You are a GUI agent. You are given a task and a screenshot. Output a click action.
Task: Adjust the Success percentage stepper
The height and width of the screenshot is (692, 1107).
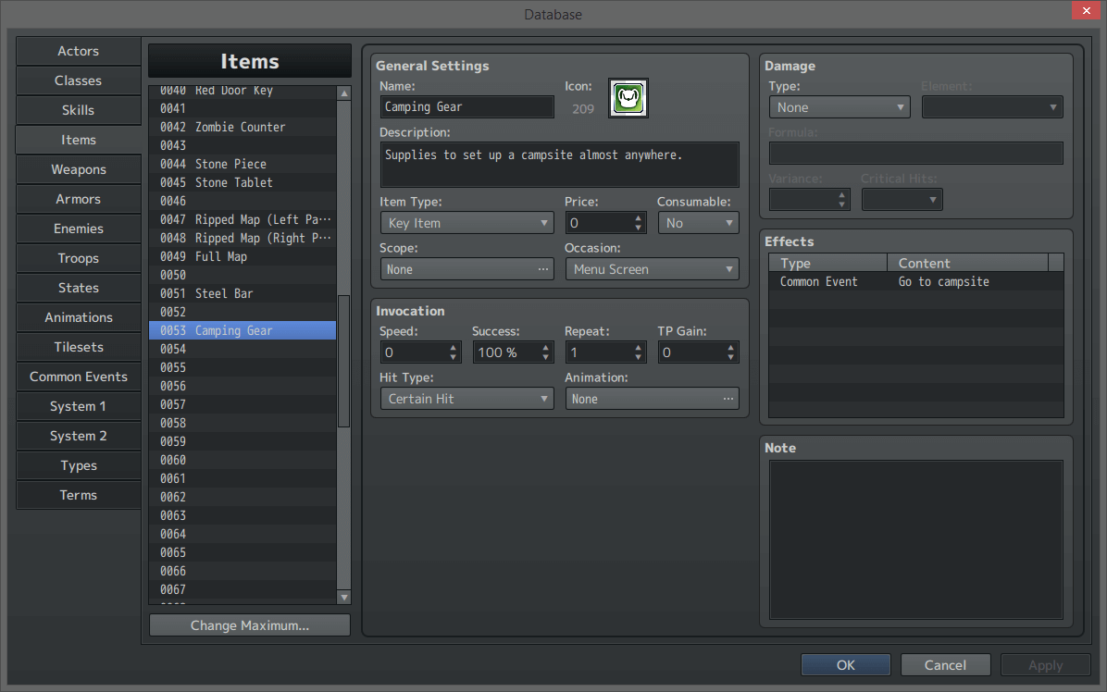click(x=546, y=352)
